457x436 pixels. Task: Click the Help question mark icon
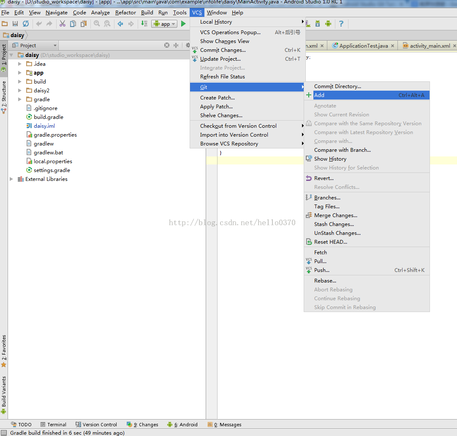coord(341,24)
